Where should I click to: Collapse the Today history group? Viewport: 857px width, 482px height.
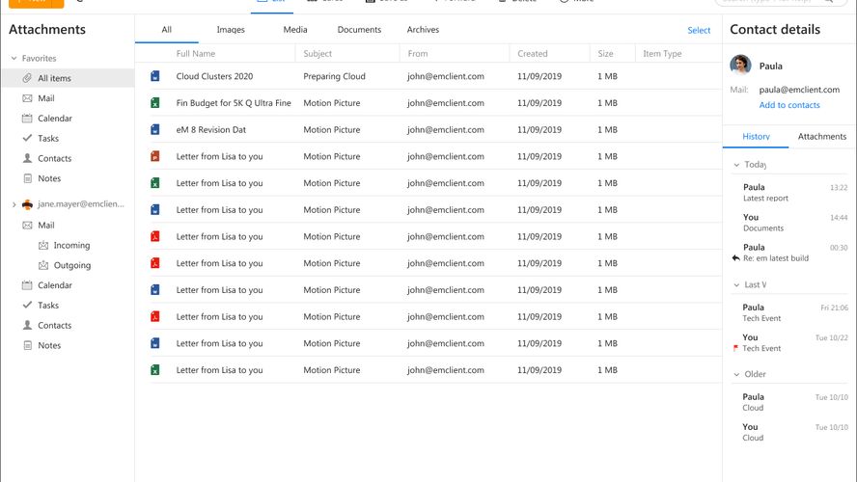coord(737,165)
